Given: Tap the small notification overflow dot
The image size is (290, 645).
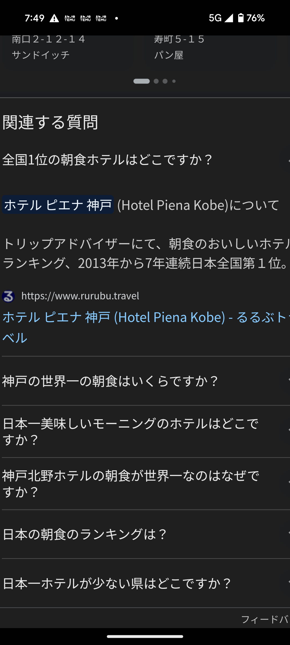Looking at the screenshot, I should click(x=116, y=18).
